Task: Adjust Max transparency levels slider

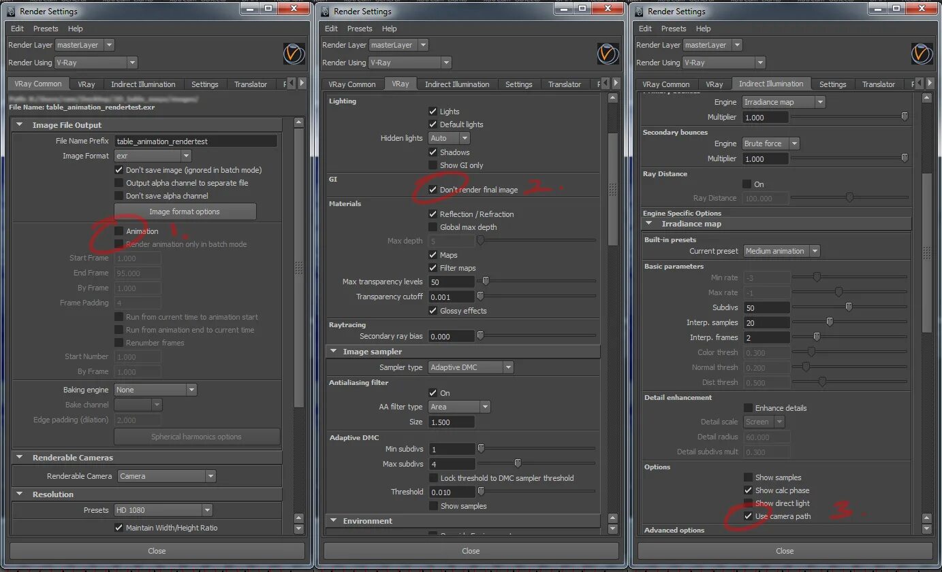Action: click(486, 281)
